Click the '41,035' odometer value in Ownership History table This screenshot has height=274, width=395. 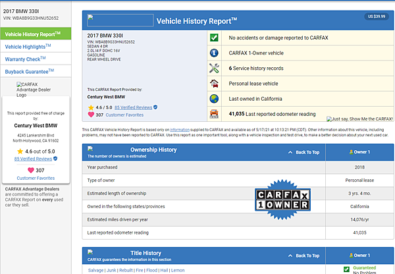359,233
